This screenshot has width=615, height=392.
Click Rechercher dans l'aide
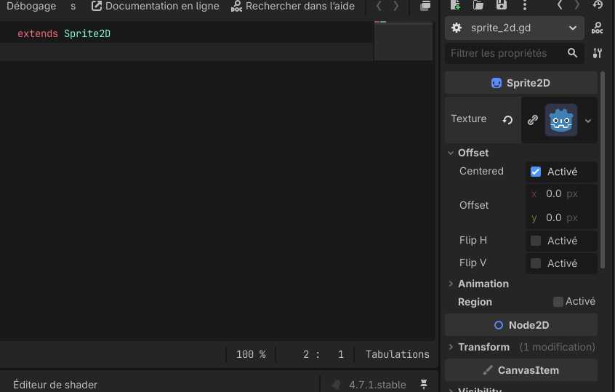292,6
